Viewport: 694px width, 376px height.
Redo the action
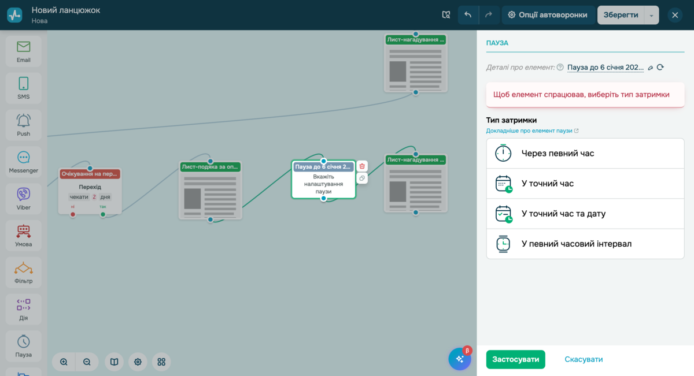click(x=488, y=15)
